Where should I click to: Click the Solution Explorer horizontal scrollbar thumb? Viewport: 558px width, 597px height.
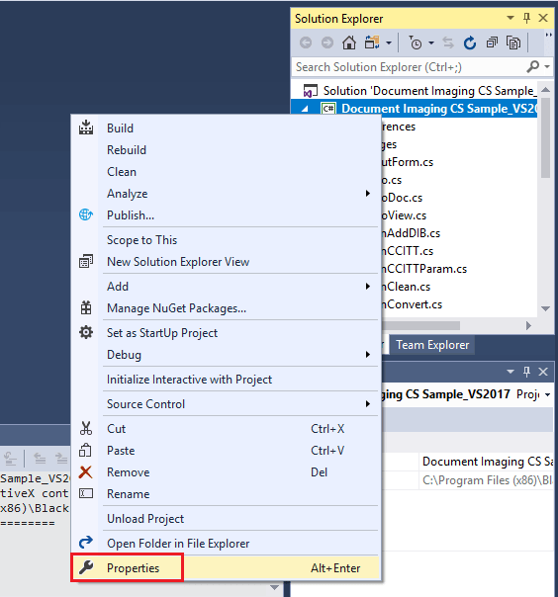tap(420, 325)
